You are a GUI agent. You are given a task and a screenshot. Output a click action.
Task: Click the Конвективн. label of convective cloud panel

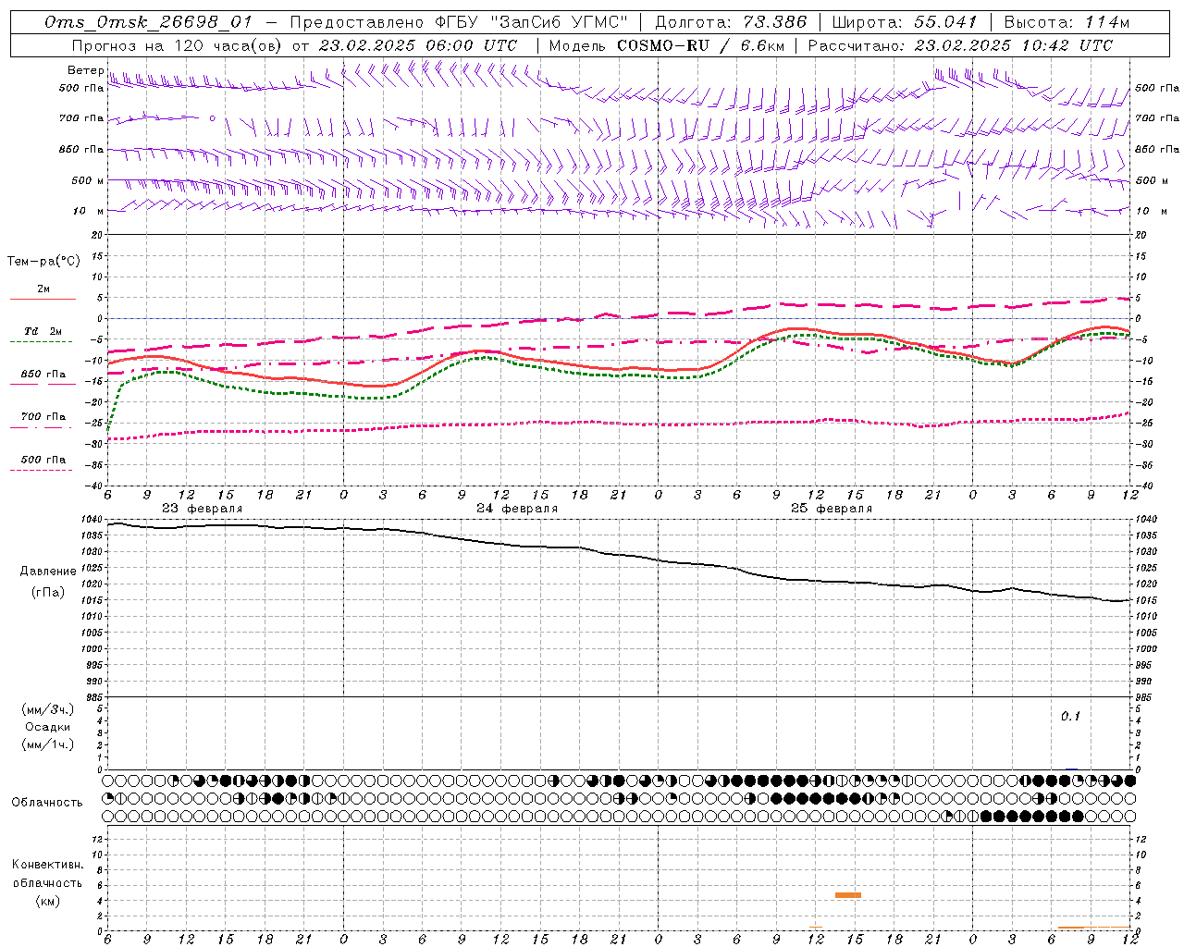point(47,865)
